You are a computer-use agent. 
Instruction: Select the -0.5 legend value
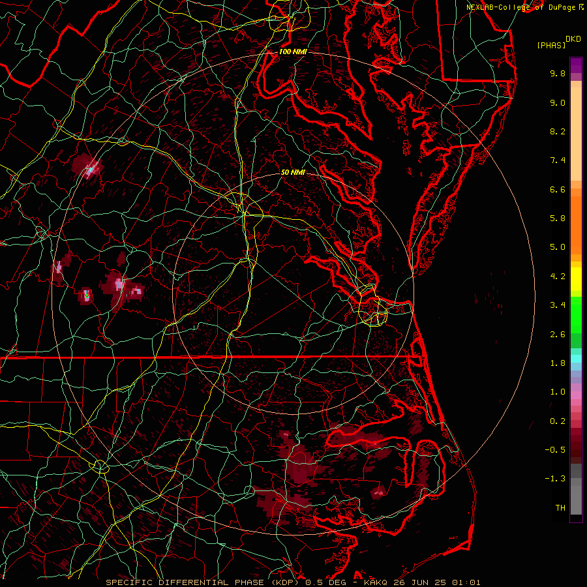coord(555,450)
